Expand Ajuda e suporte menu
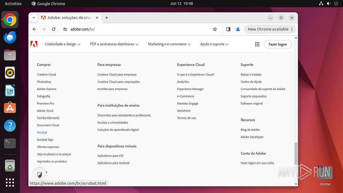The image size is (343, 193). (214, 44)
